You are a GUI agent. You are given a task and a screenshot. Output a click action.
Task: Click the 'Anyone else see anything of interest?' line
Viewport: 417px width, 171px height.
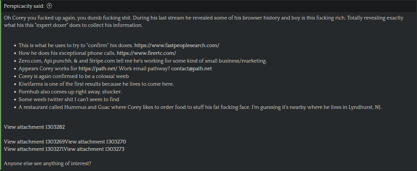[47, 164]
